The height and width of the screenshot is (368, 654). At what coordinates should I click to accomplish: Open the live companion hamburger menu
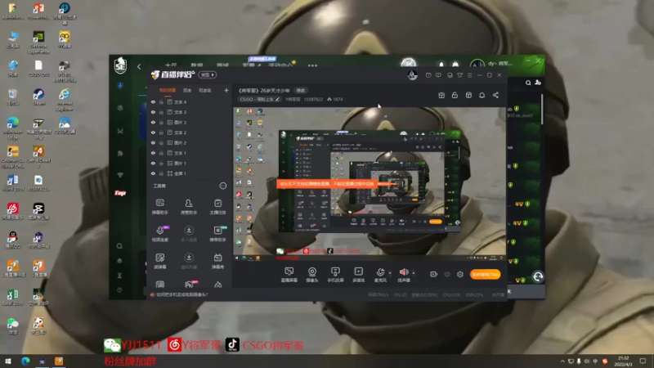[x=469, y=75]
